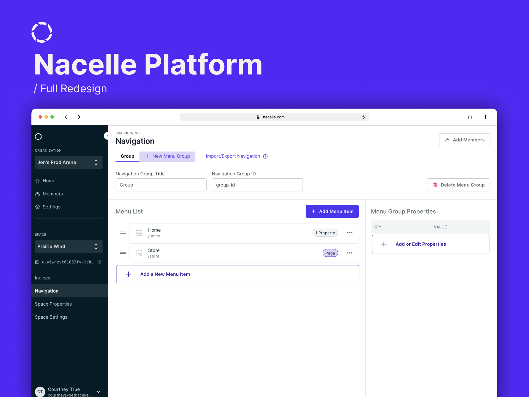This screenshot has height=397, width=529.
Task: Open a new browser tab with plus
Action: click(x=485, y=117)
